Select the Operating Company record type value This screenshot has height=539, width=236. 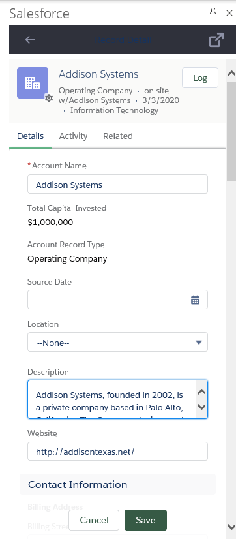(67, 259)
